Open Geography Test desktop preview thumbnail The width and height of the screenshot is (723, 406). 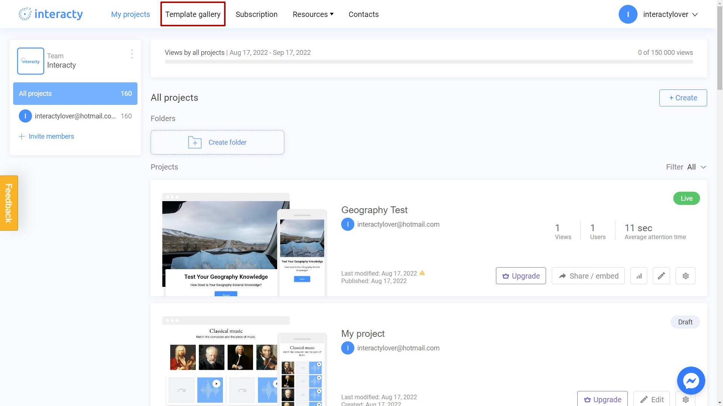click(220, 244)
